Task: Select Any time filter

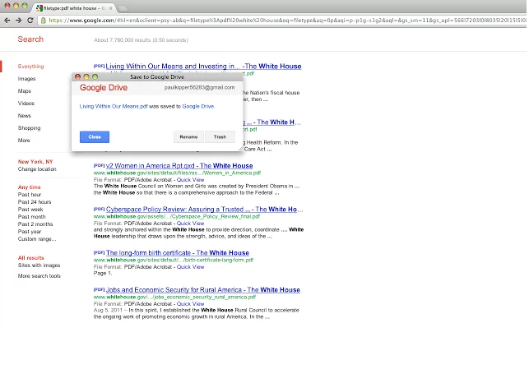Action: 29,187
